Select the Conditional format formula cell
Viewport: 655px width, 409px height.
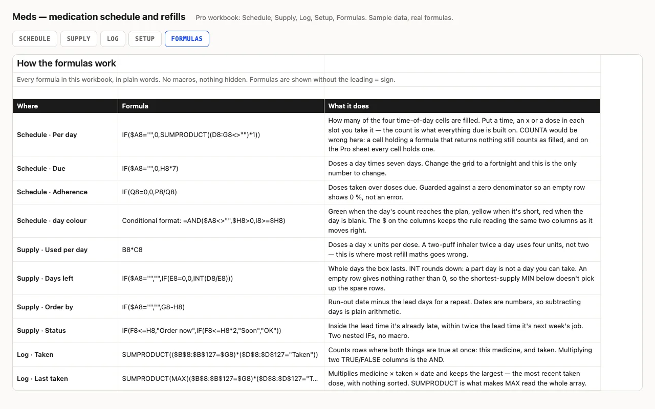coord(221,221)
